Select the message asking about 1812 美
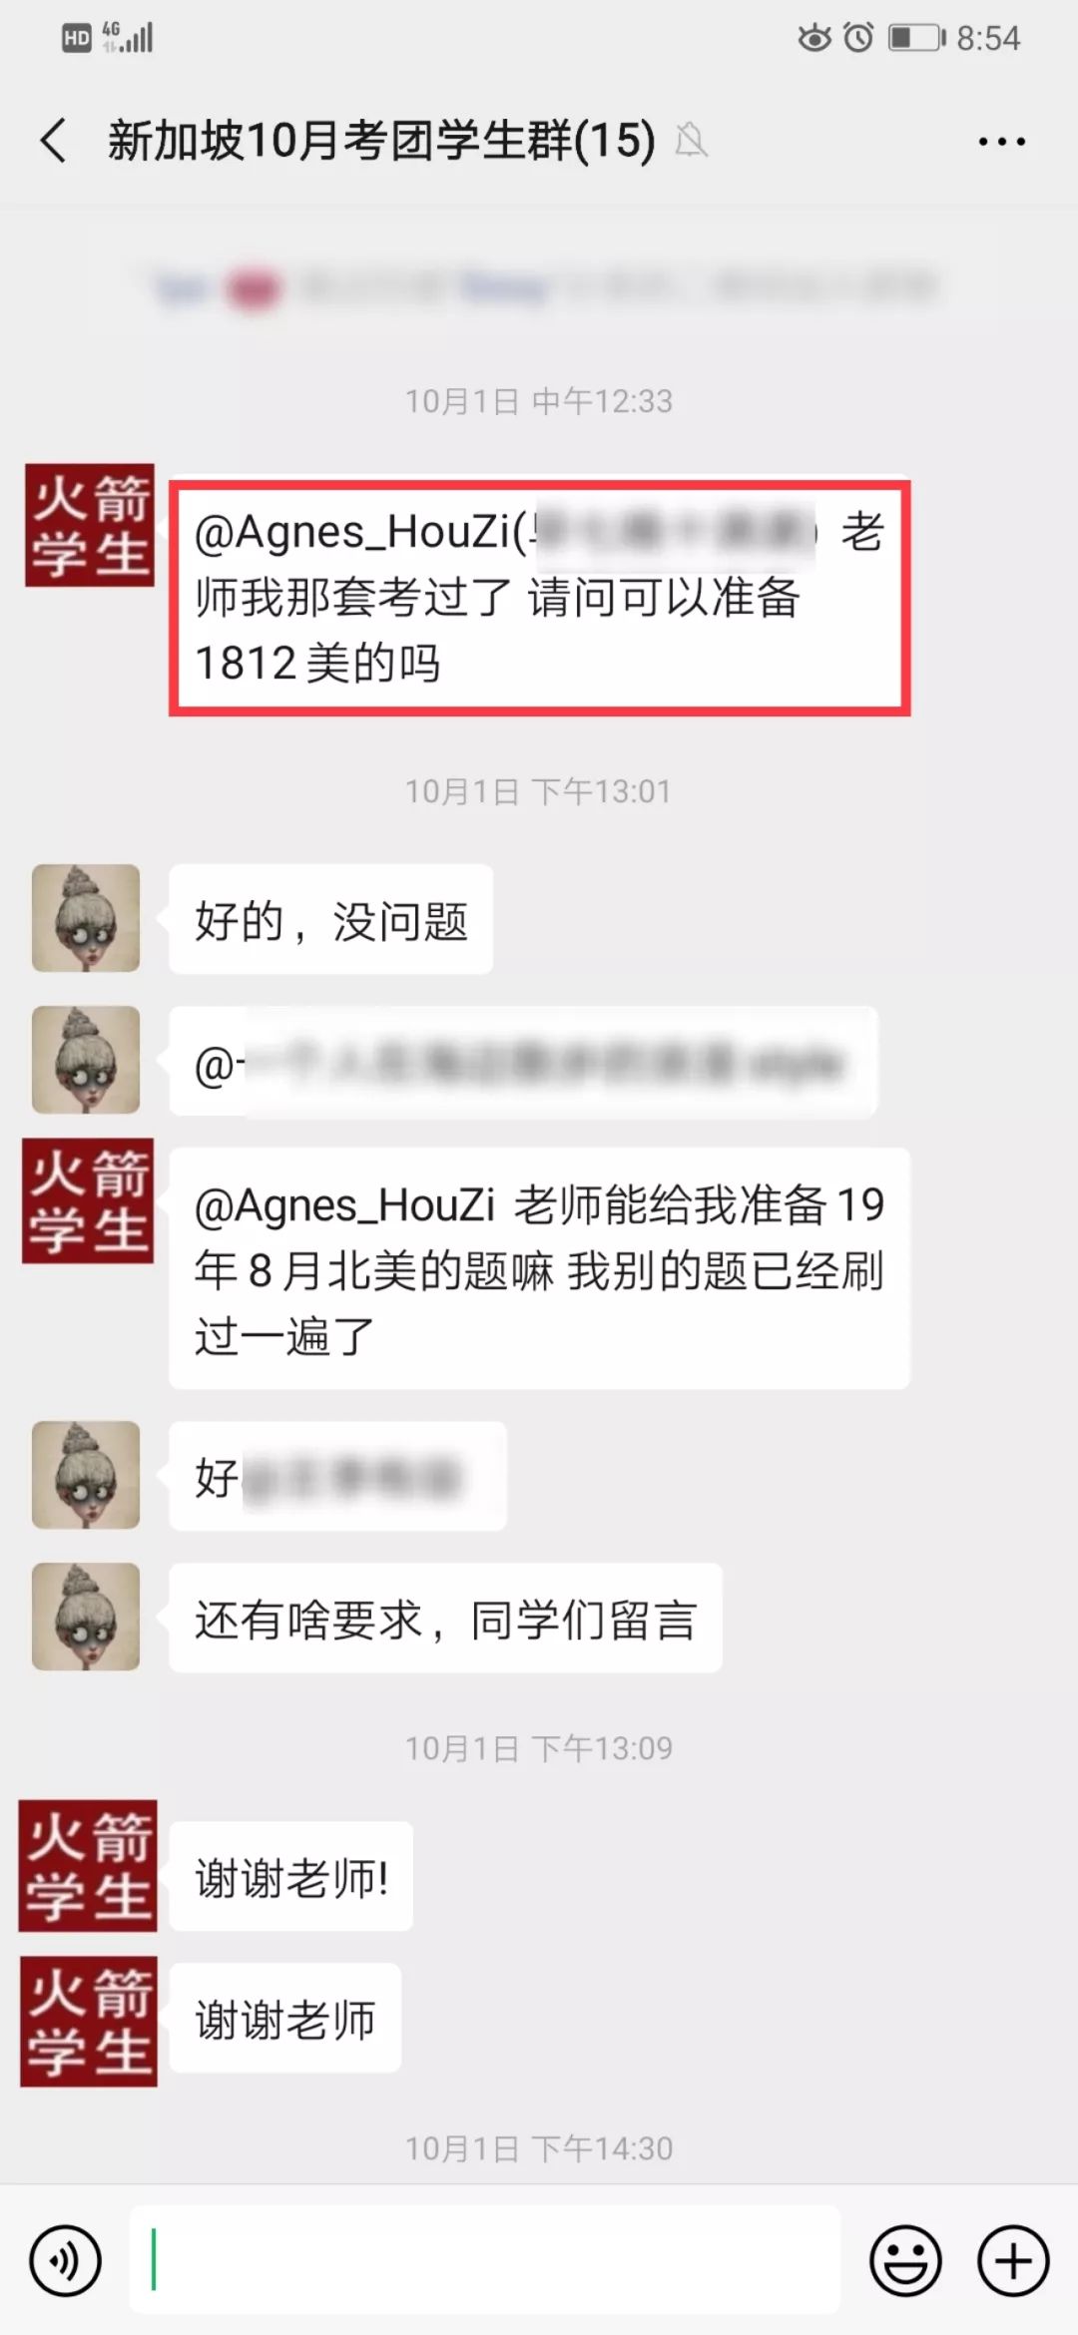 coord(539,597)
